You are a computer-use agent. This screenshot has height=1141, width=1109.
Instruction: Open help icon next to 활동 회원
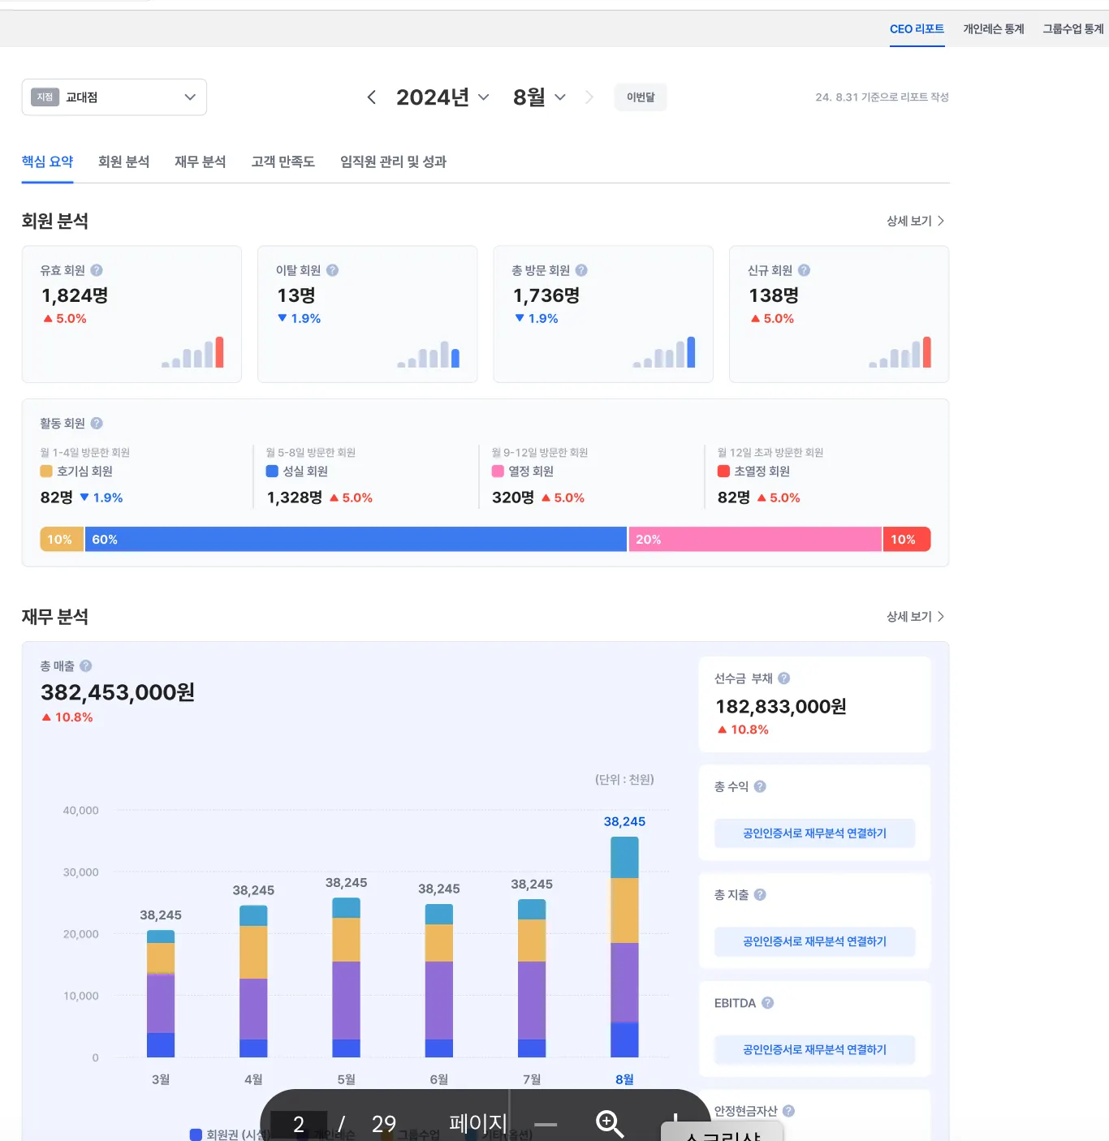(97, 423)
